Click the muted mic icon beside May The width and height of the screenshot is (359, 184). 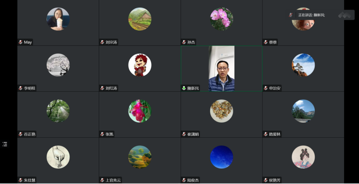pos(21,42)
